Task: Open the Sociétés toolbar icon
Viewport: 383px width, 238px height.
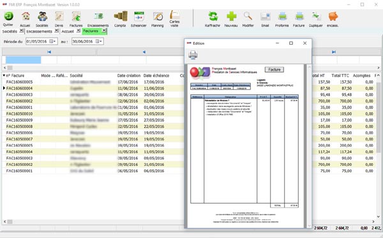Action: click(x=42, y=17)
